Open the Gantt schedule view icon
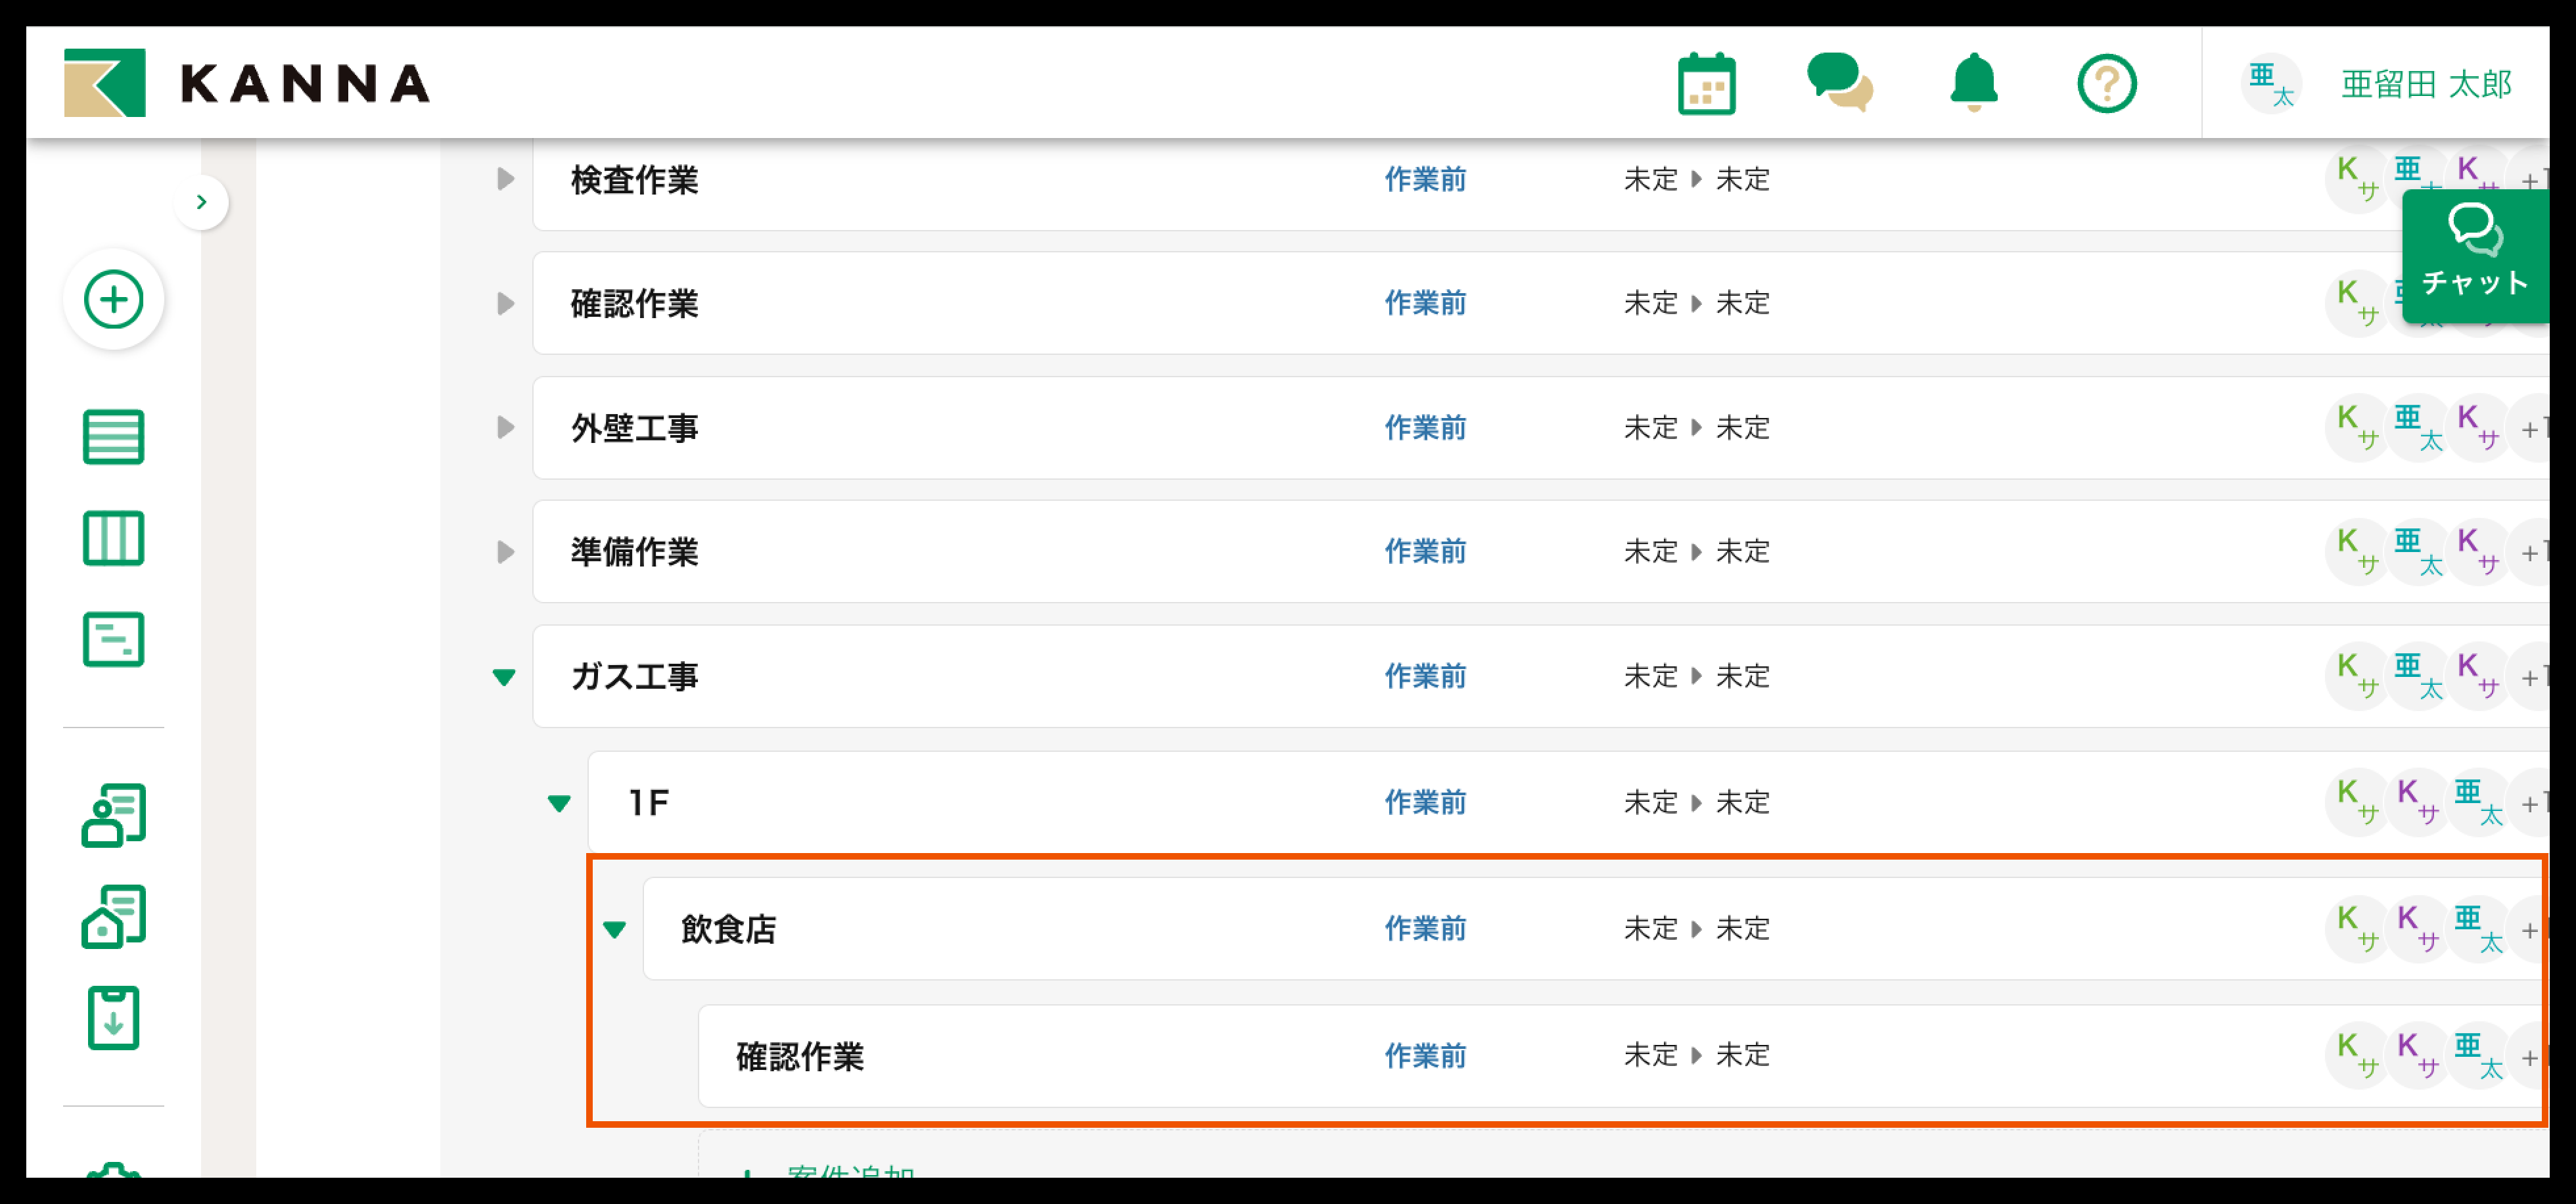 pos(114,639)
